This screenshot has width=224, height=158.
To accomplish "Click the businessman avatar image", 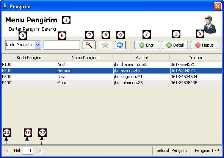I will click(x=210, y=25).
